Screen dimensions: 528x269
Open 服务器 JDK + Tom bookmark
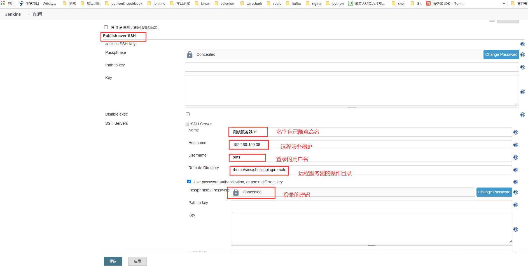[445, 3]
